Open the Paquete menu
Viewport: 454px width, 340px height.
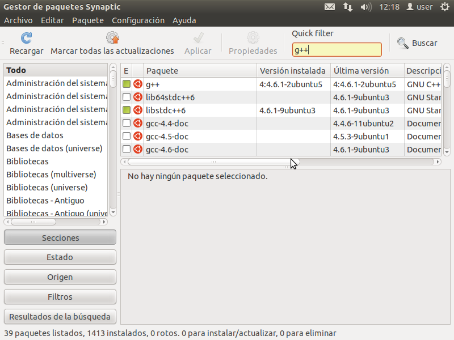[x=88, y=20]
